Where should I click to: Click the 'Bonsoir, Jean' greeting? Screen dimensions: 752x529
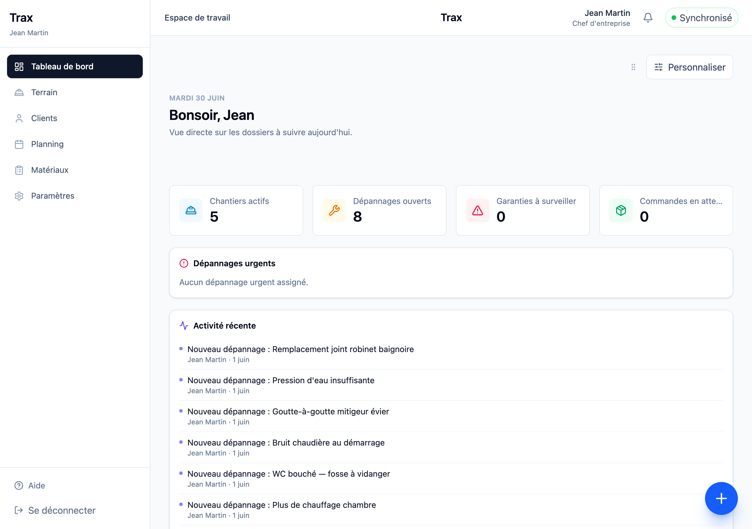(x=211, y=115)
